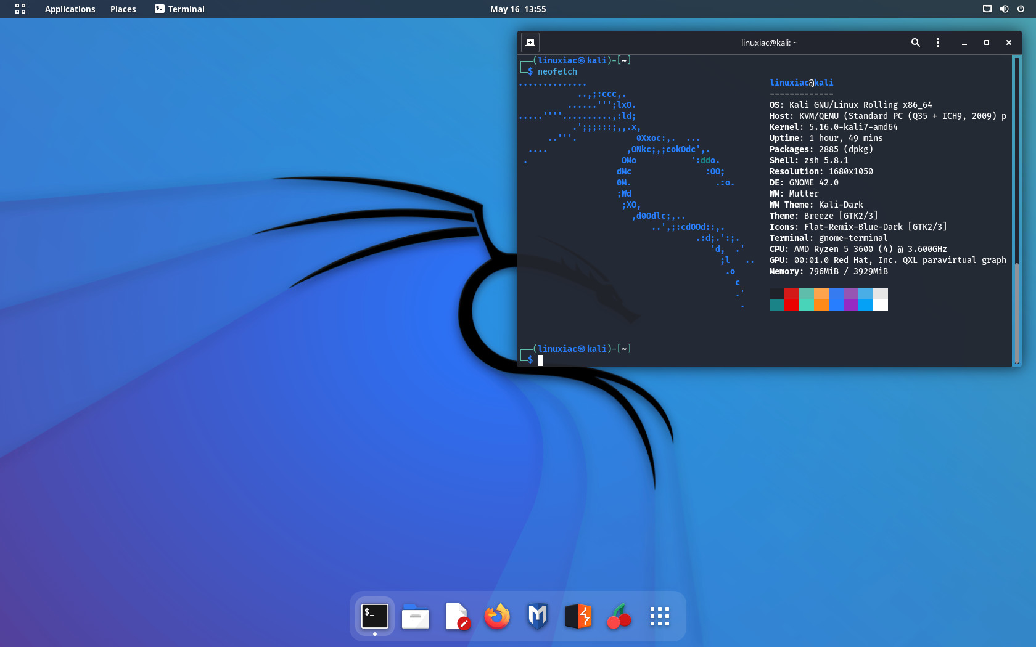Click WM: Mutter line
Viewport: 1036px width, 647px height.
[x=794, y=193]
